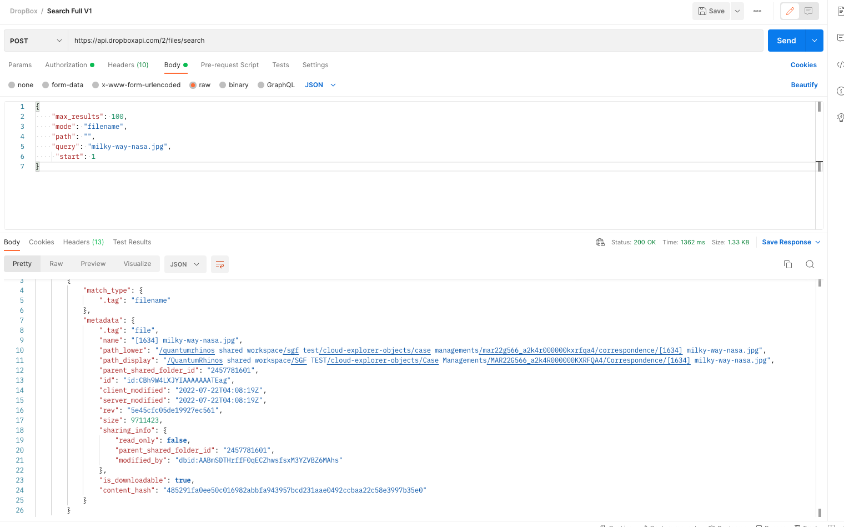The height and width of the screenshot is (527, 844).
Task: Search the response with magnifier icon
Action: (x=810, y=264)
